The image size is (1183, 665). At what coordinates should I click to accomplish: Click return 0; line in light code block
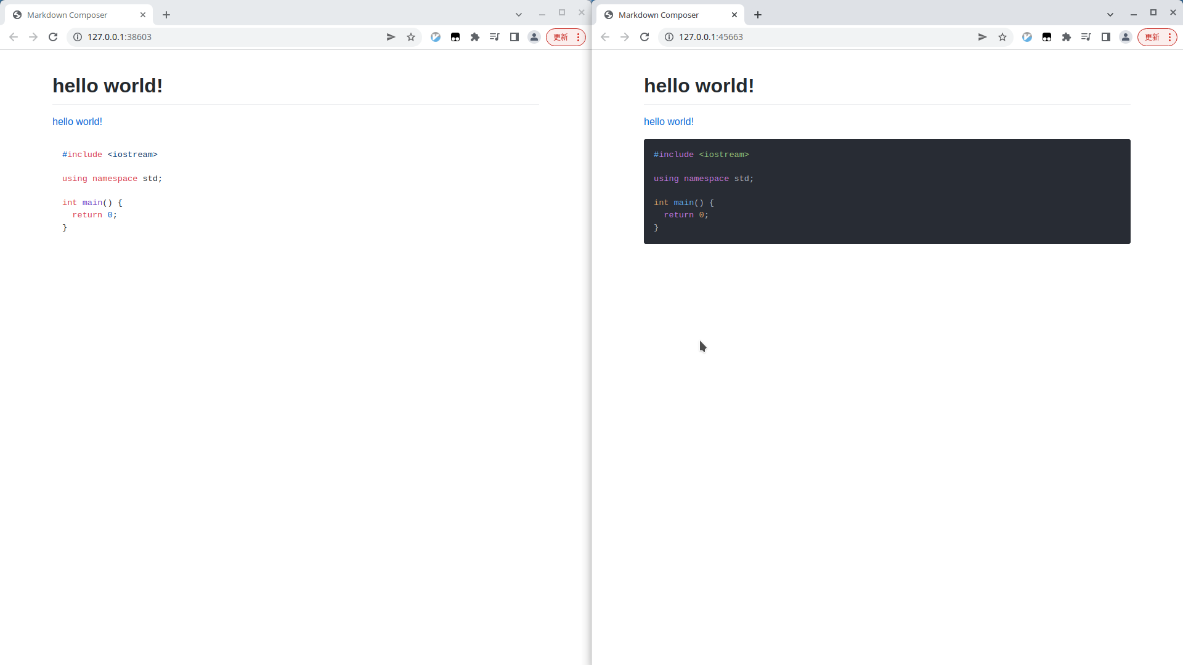(95, 215)
